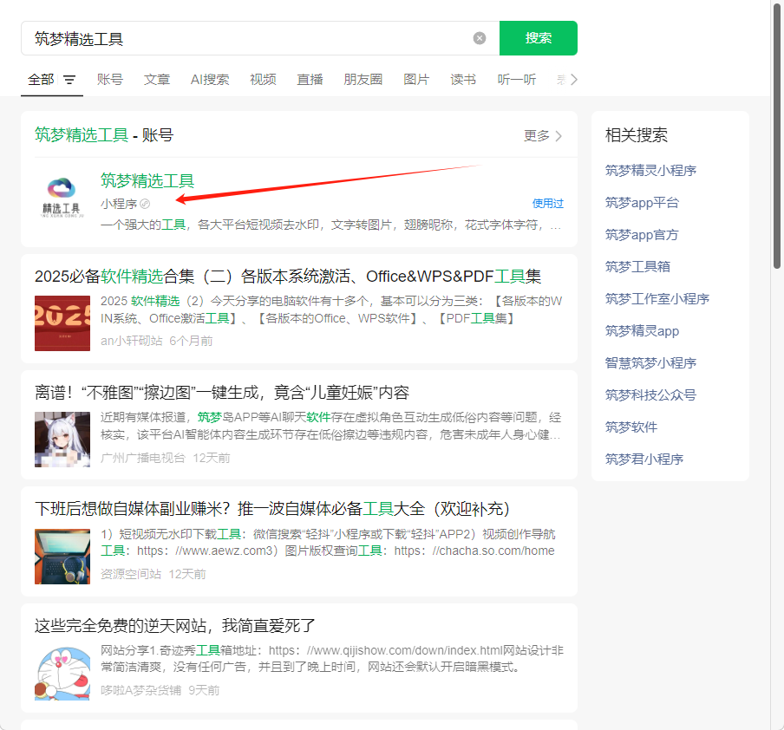Search related term 筑梦app官方
Screen dimensions: 784x730
pyautogui.click(x=642, y=234)
